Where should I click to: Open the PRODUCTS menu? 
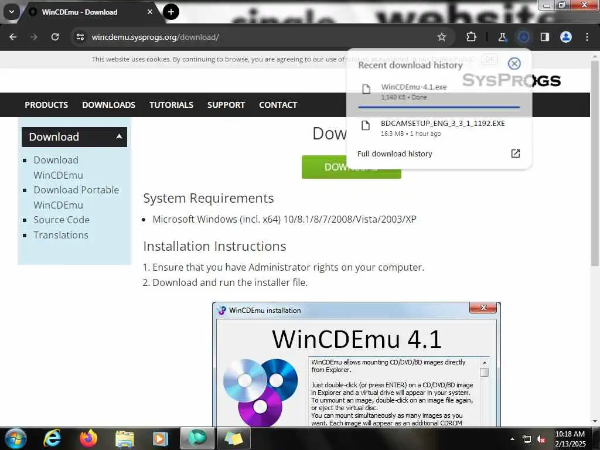[x=46, y=105]
